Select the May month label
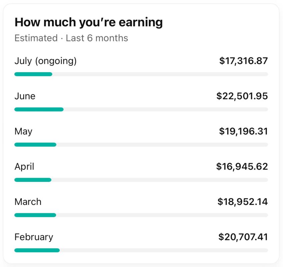The image size is (283, 267). [x=23, y=131]
